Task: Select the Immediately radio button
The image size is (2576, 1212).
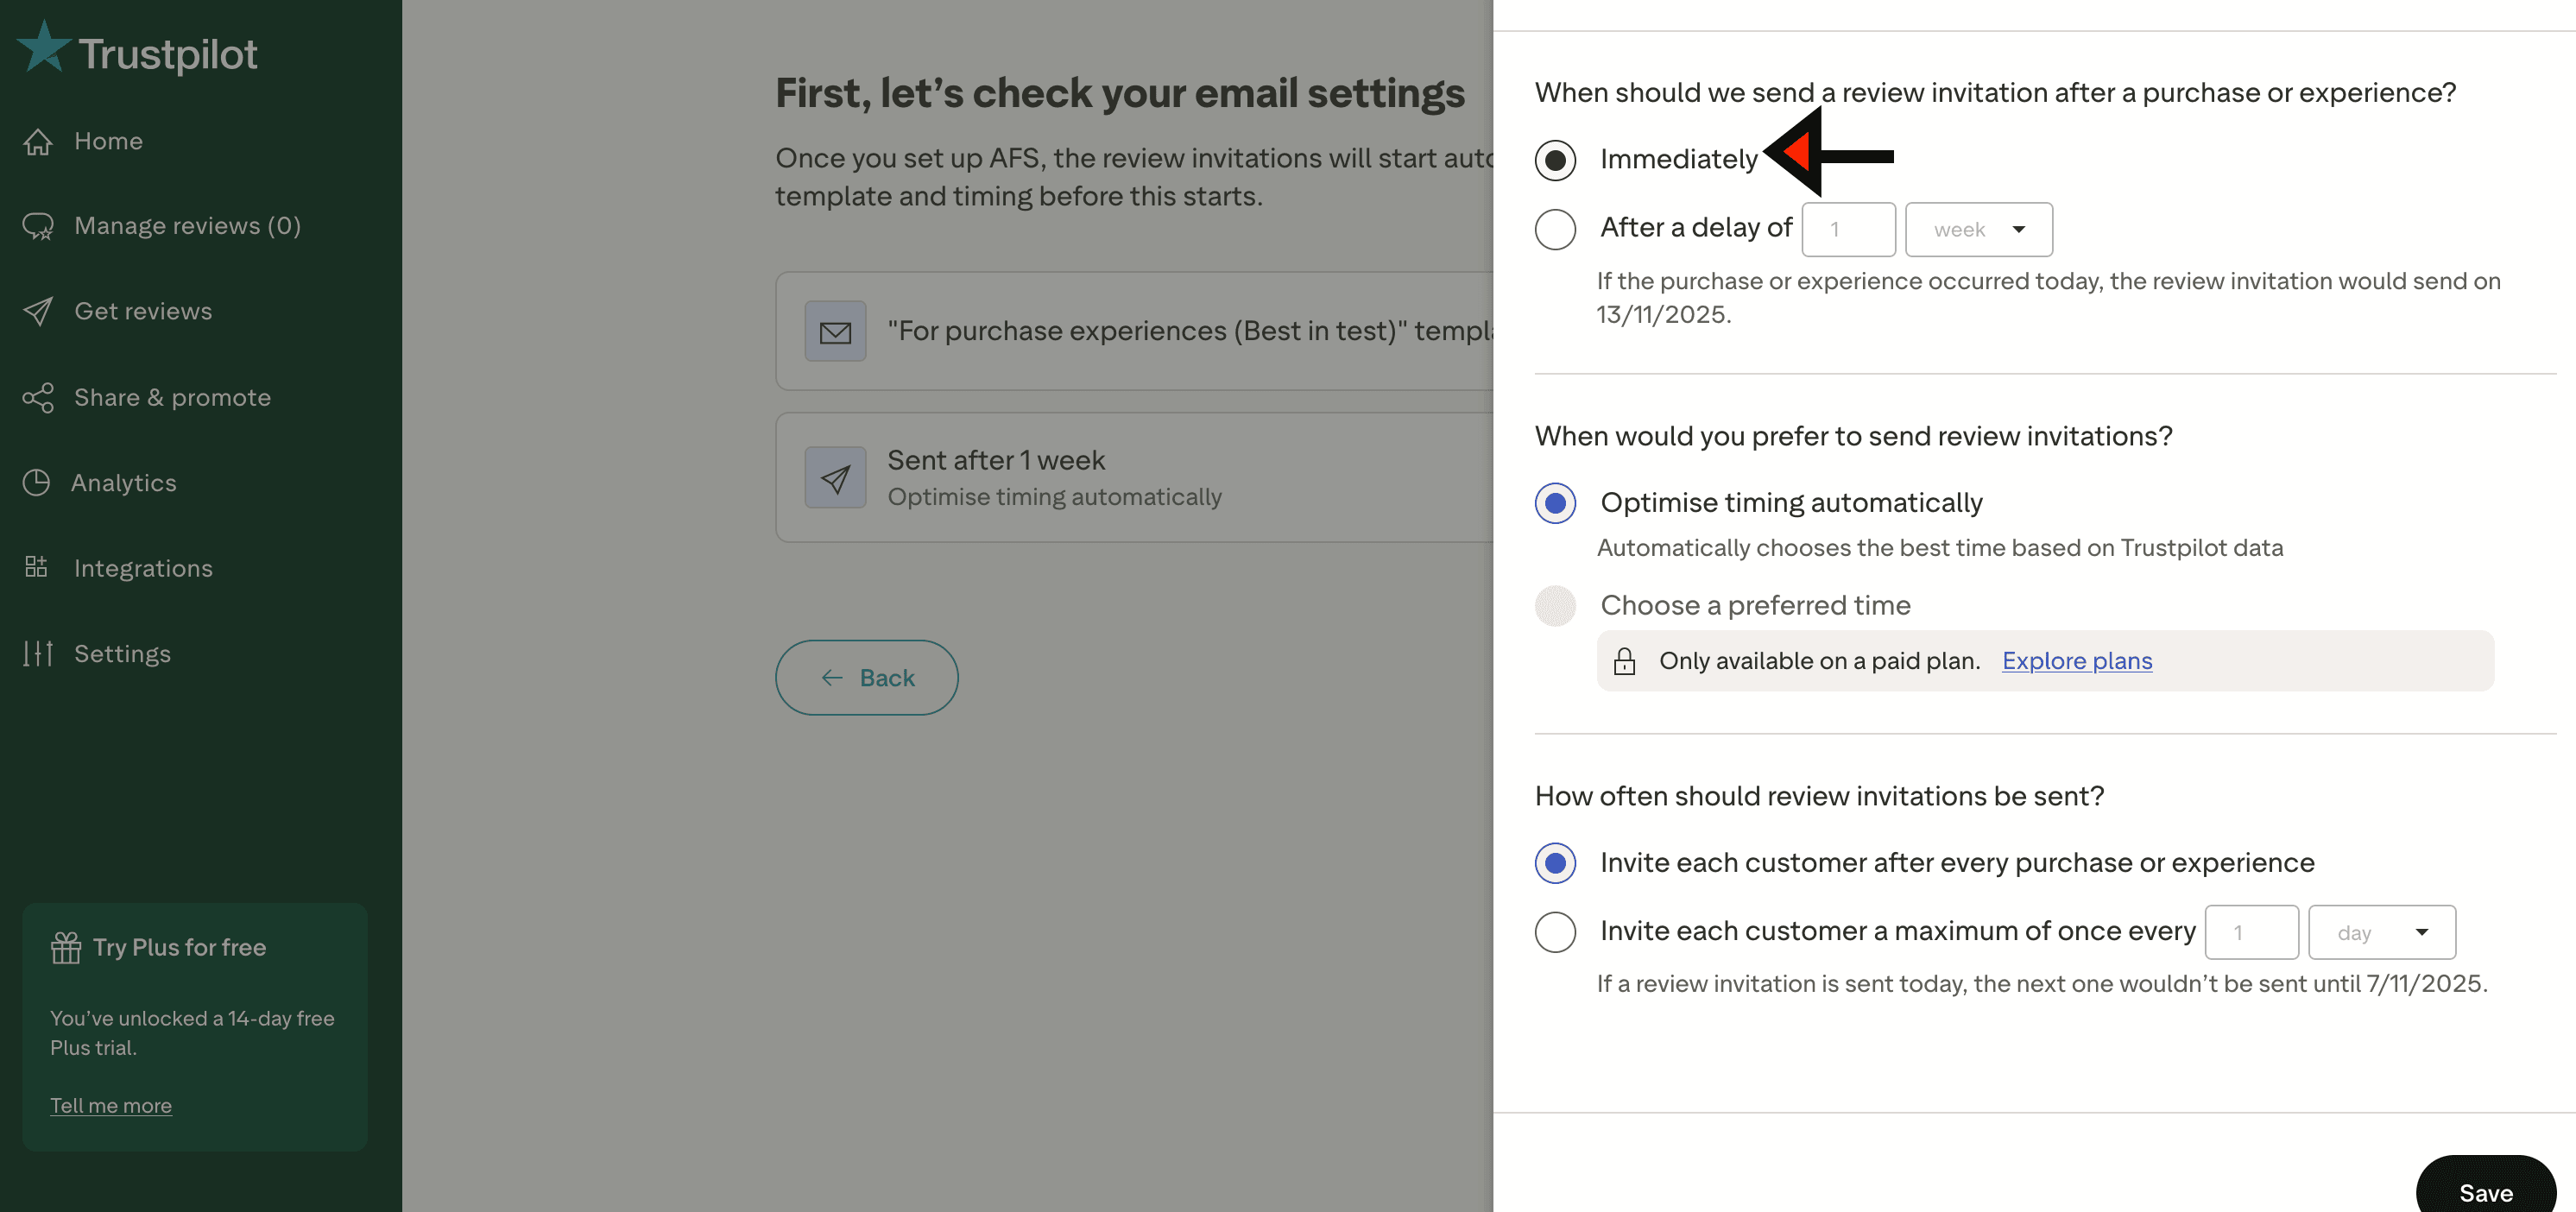Action: tap(1555, 159)
